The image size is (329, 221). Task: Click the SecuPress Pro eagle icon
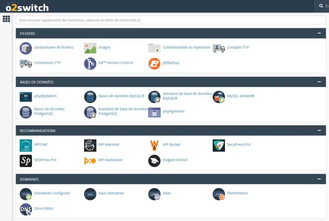[x=219, y=145]
